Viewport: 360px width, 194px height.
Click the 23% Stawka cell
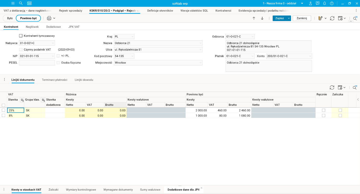point(16,110)
